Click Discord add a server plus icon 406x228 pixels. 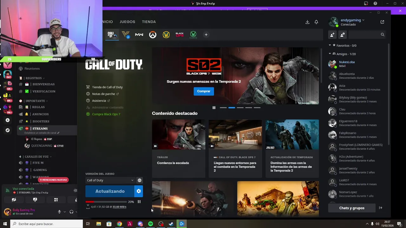(x=8, y=120)
